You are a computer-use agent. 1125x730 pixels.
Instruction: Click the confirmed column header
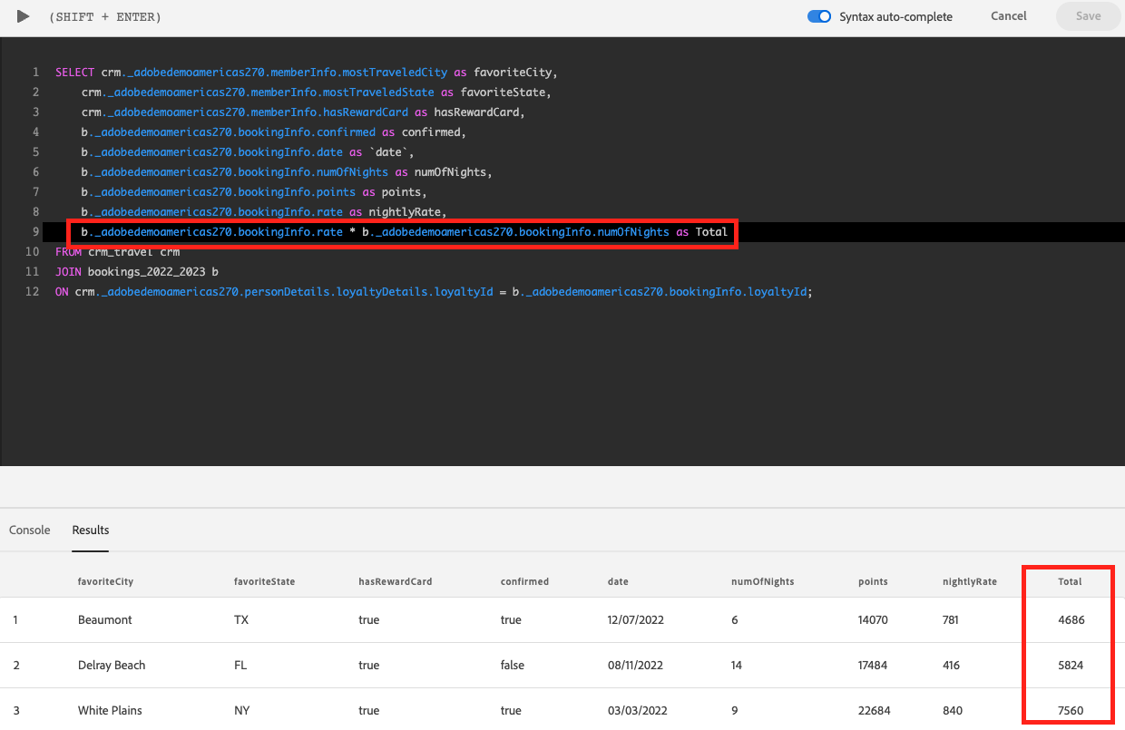pos(524,581)
